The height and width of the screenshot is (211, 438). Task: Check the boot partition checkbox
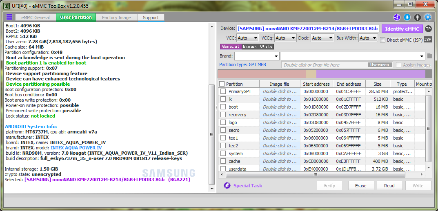pyautogui.click(x=223, y=107)
